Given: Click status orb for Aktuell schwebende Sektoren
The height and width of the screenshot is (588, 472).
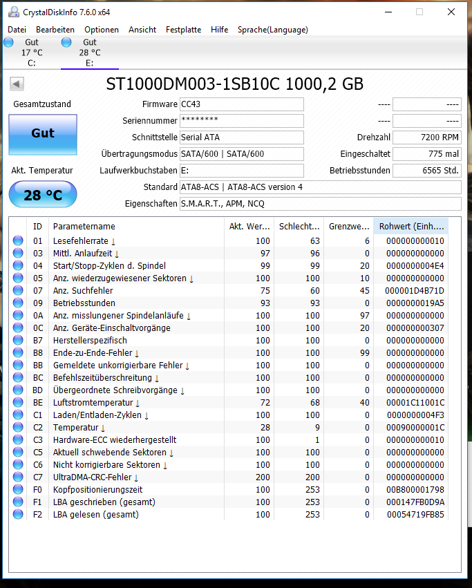Looking at the screenshot, I should pyautogui.click(x=18, y=452).
